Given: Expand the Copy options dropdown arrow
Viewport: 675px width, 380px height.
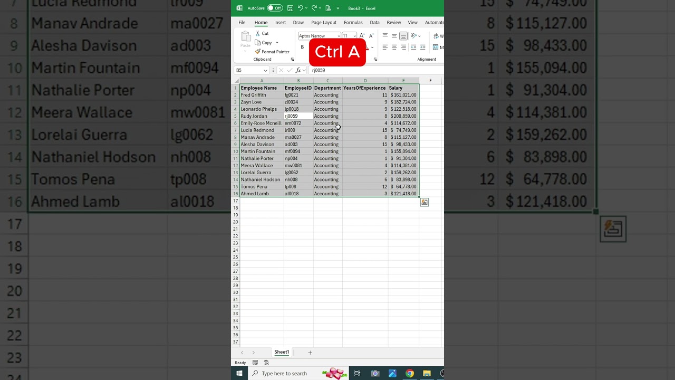Looking at the screenshot, I should coord(277,43).
